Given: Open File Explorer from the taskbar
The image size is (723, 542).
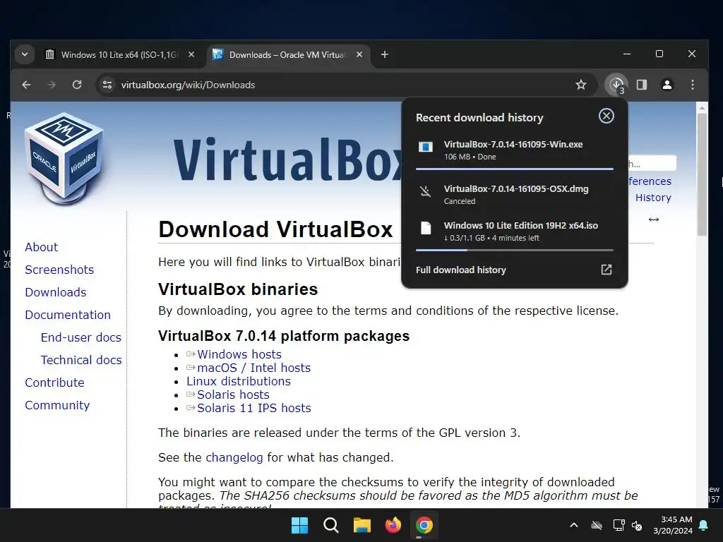Looking at the screenshot, I should pyautogui.click(x=362, y=525).
